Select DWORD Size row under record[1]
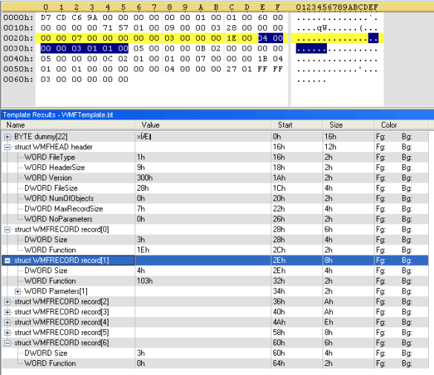The image size is (434, 375). pyautogui.click(x=215, y=270)
